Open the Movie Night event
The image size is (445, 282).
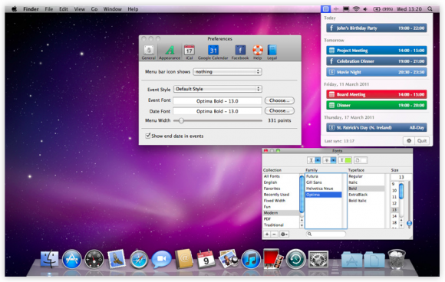(x=377, y=72)
